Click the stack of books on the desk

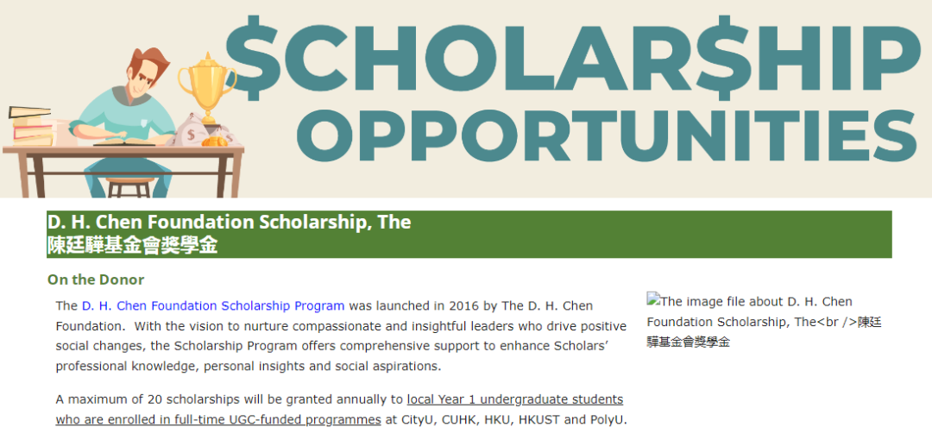click(32, 125)
